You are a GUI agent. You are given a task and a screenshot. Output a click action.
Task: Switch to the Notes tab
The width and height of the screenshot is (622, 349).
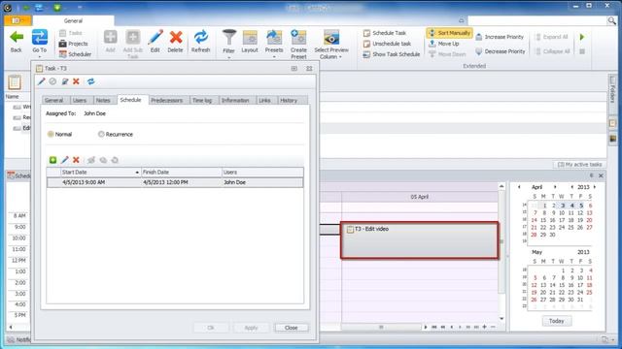103,101
